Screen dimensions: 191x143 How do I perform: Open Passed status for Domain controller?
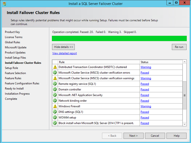tap(145, 89)
